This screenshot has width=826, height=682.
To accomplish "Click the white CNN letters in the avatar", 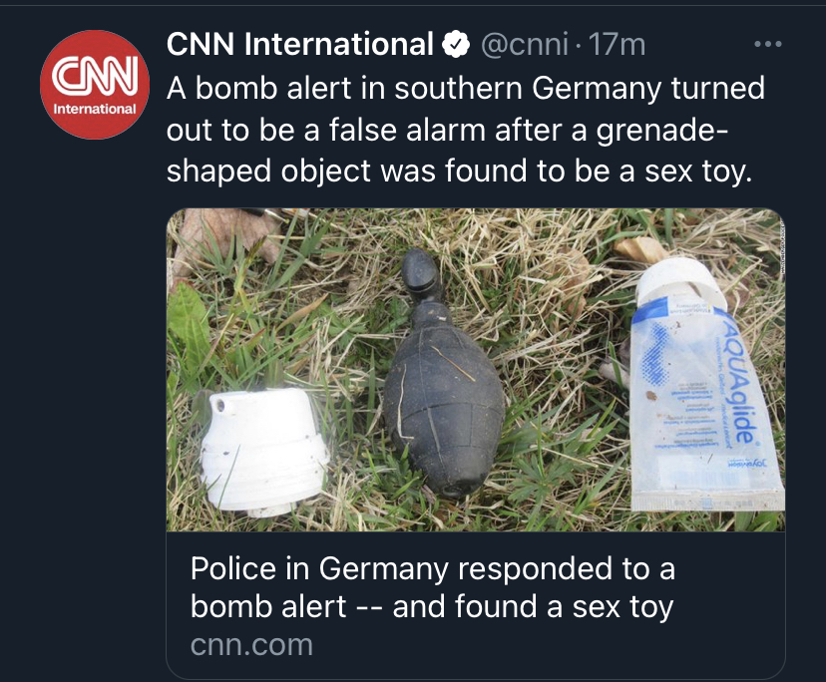I will [x=95, y=76].
